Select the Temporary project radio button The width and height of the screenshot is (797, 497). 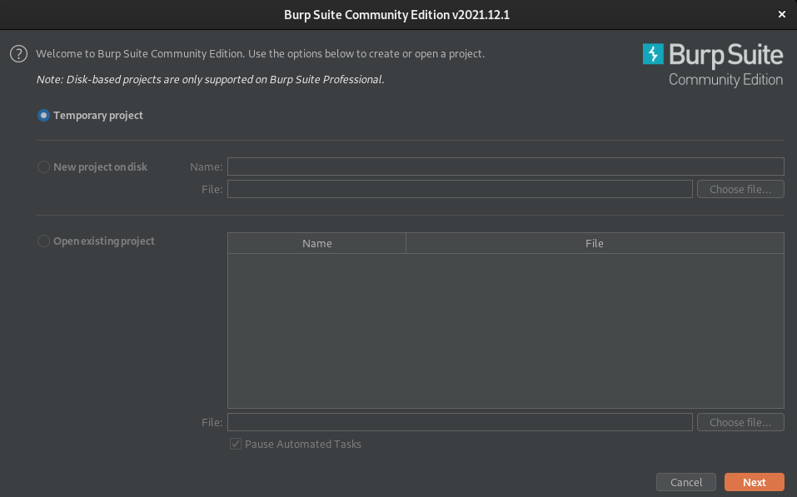43,116
